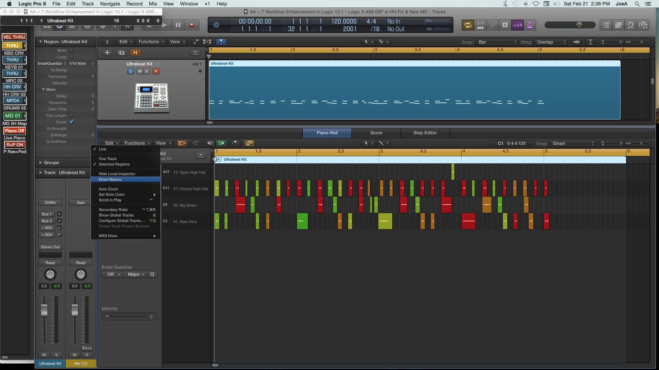Open the 1/16 Note quantize dropdown
The image size is (659, 370).
point(81,63)
